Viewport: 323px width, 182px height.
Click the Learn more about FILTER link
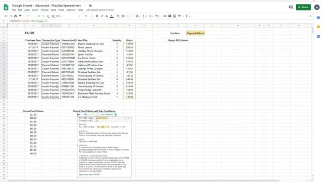[89, 174]
